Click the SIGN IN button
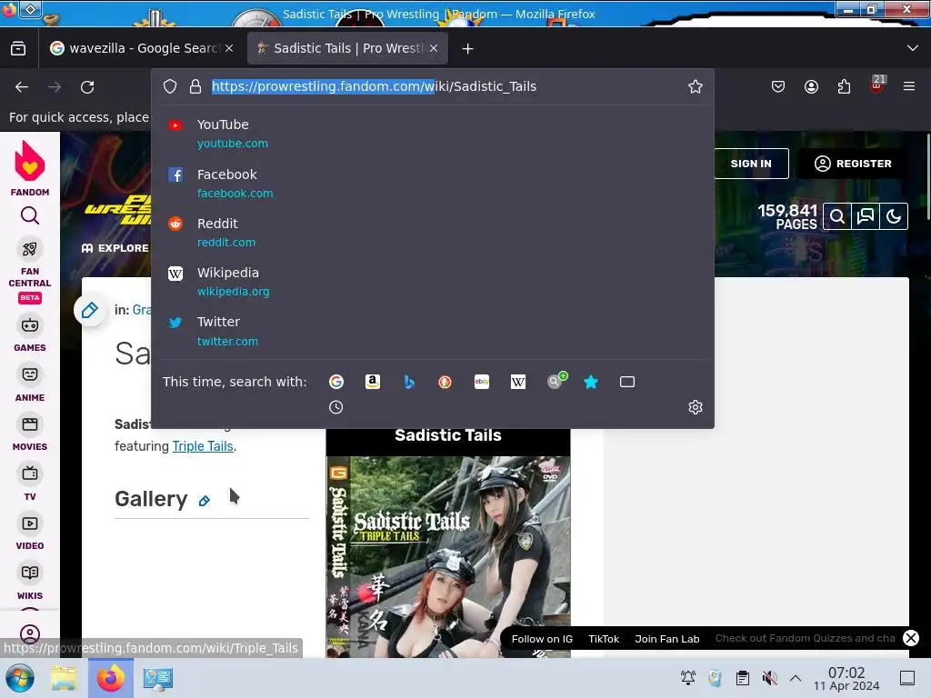The height and width of the screenshot is (698, 931). [x=750, y=164]
